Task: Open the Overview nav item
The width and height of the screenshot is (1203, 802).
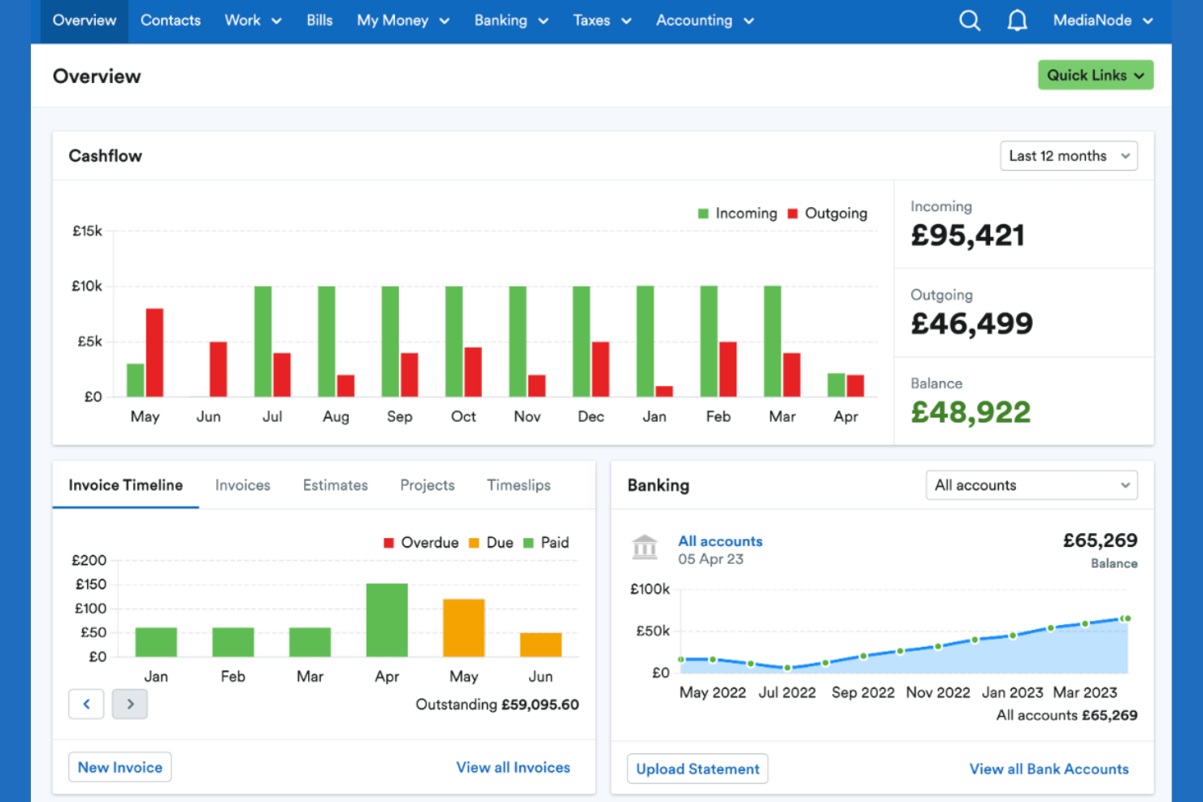Action: 85,20
